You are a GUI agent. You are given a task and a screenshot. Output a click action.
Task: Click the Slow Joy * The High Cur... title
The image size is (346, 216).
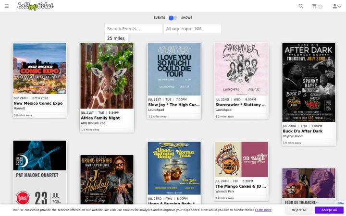[174, 105]
